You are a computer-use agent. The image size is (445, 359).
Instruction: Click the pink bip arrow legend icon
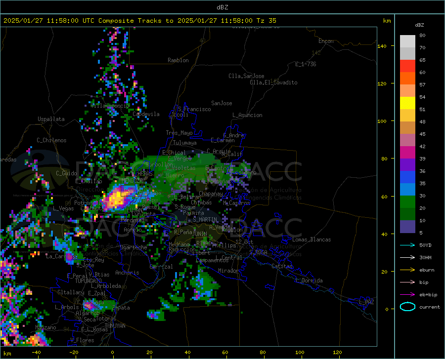point(407,282)
